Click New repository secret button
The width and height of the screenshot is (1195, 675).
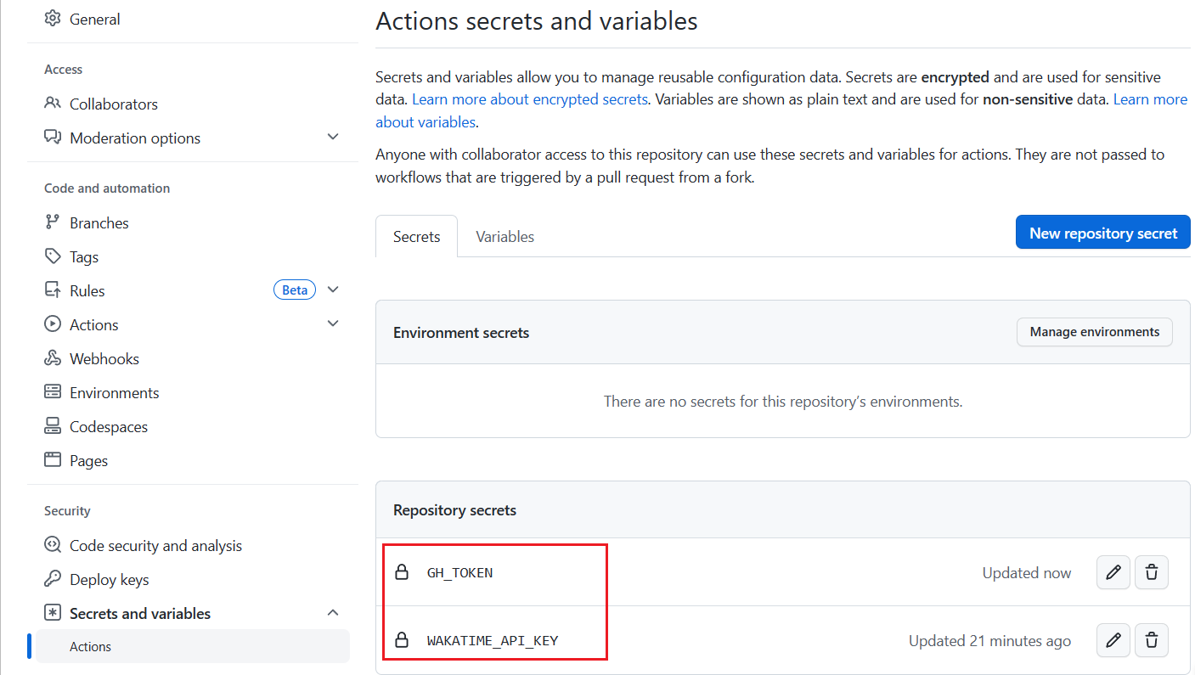1102,233
